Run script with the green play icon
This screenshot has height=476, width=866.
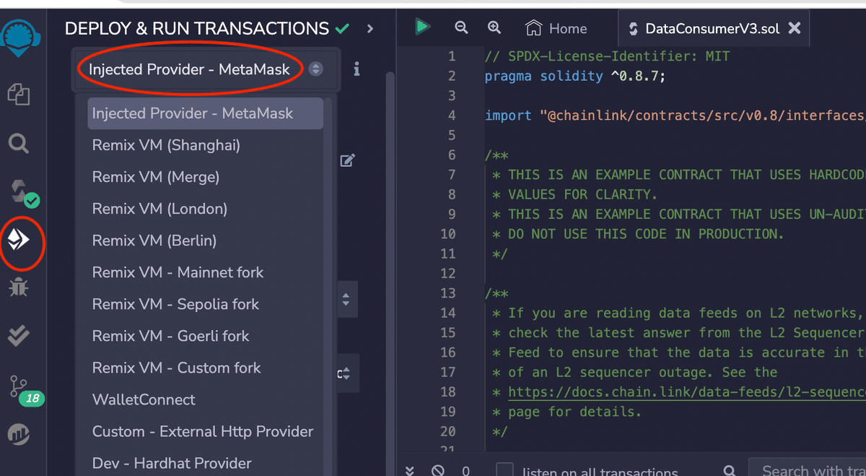[x=422, y=27]
